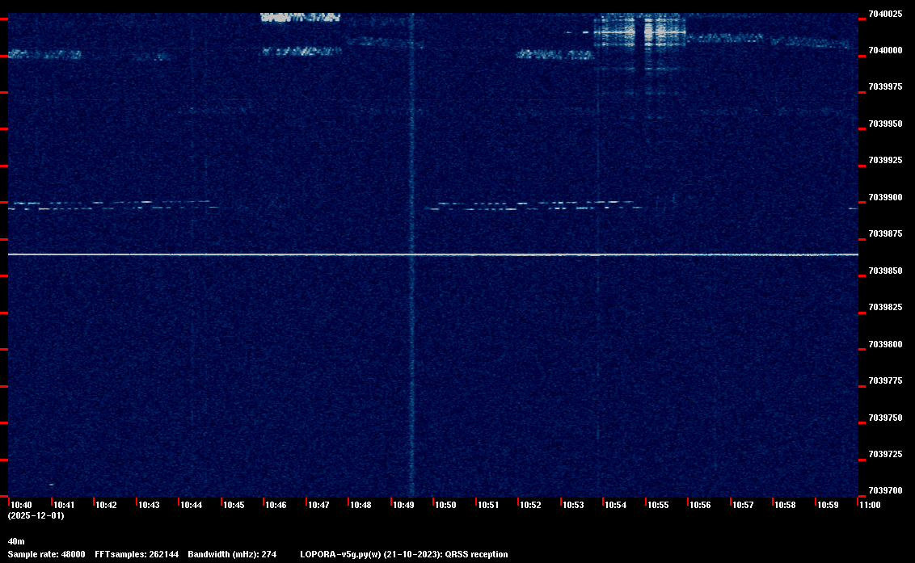Click the 10:56 time axis label
This screenshot has height=563, width=915.
click(x=700, y=505)
